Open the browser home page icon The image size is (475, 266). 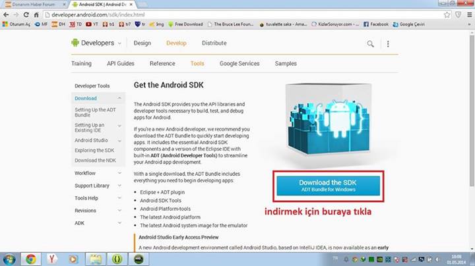36,14
